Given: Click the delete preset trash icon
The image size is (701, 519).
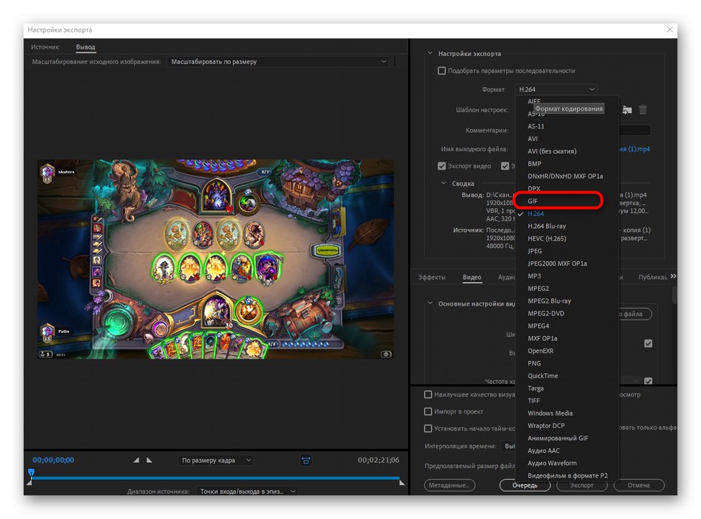Looking at the screenshot, I should 643,109.
